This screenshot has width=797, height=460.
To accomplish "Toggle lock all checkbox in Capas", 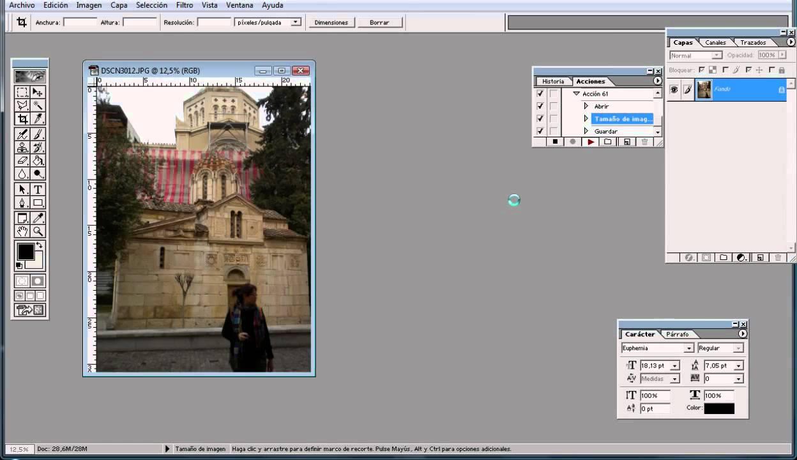I will coord(771,70).
